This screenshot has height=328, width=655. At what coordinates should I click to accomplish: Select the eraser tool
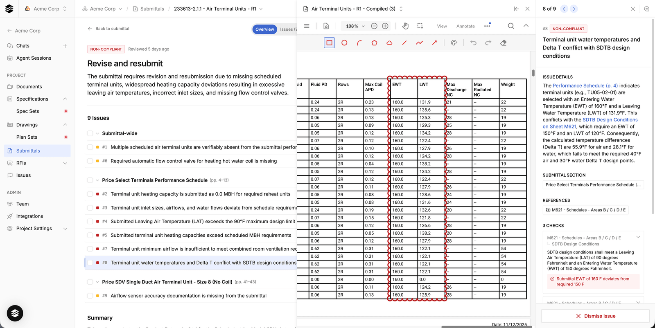point(504,43)
